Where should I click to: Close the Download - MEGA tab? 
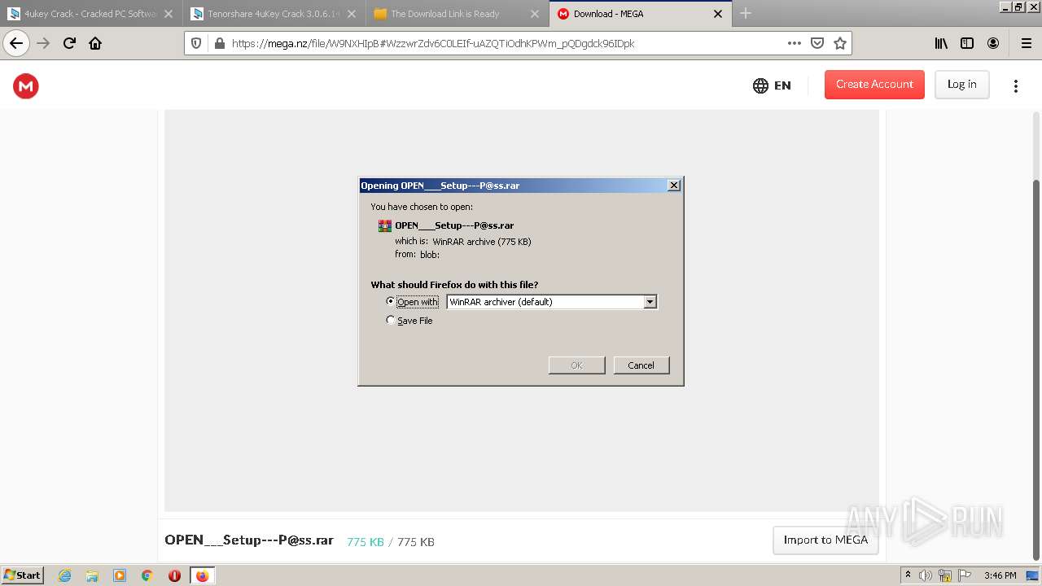[718, 14]
